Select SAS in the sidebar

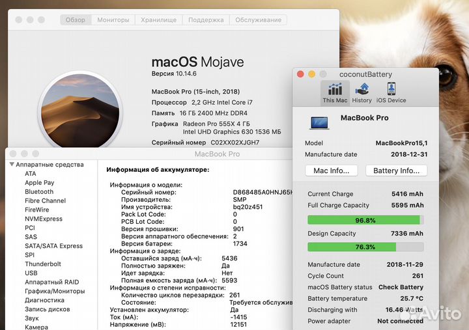coord(31,237)
